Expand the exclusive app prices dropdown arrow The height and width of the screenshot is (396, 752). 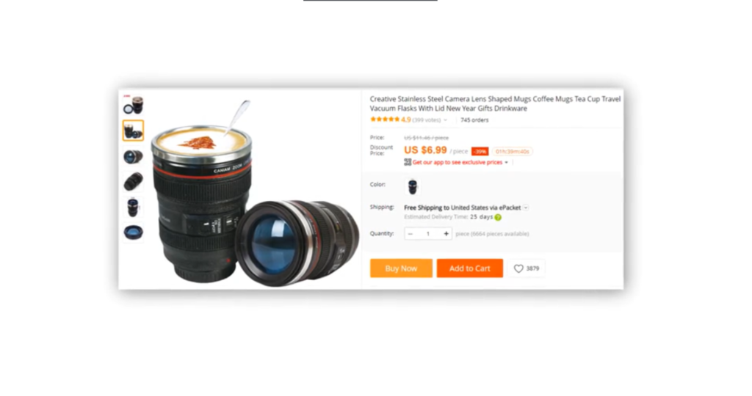507,163
